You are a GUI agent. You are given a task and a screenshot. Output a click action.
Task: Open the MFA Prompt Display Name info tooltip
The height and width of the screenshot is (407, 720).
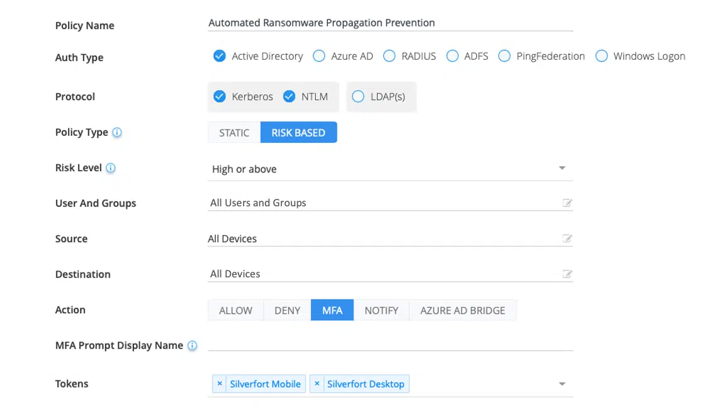click(x=193, y=345)
